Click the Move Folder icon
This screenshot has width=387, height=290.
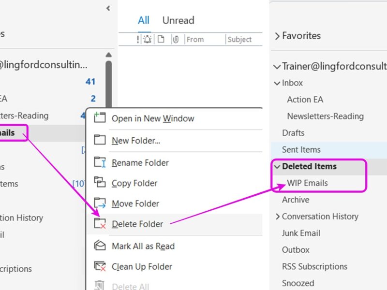pyautogui.click(x=100, y=203)
